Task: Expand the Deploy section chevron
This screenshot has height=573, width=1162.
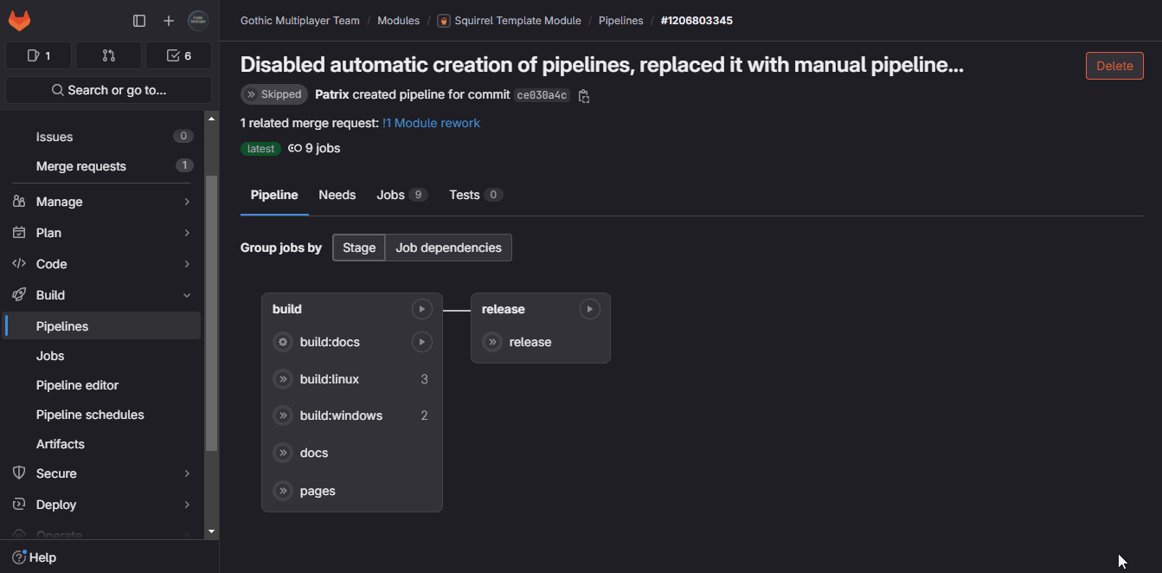Action: pos(187,504)
